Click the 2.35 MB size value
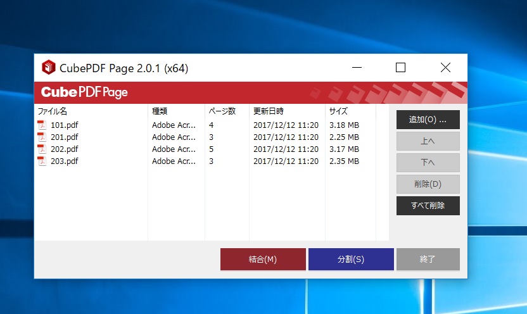 pos(344,161)
